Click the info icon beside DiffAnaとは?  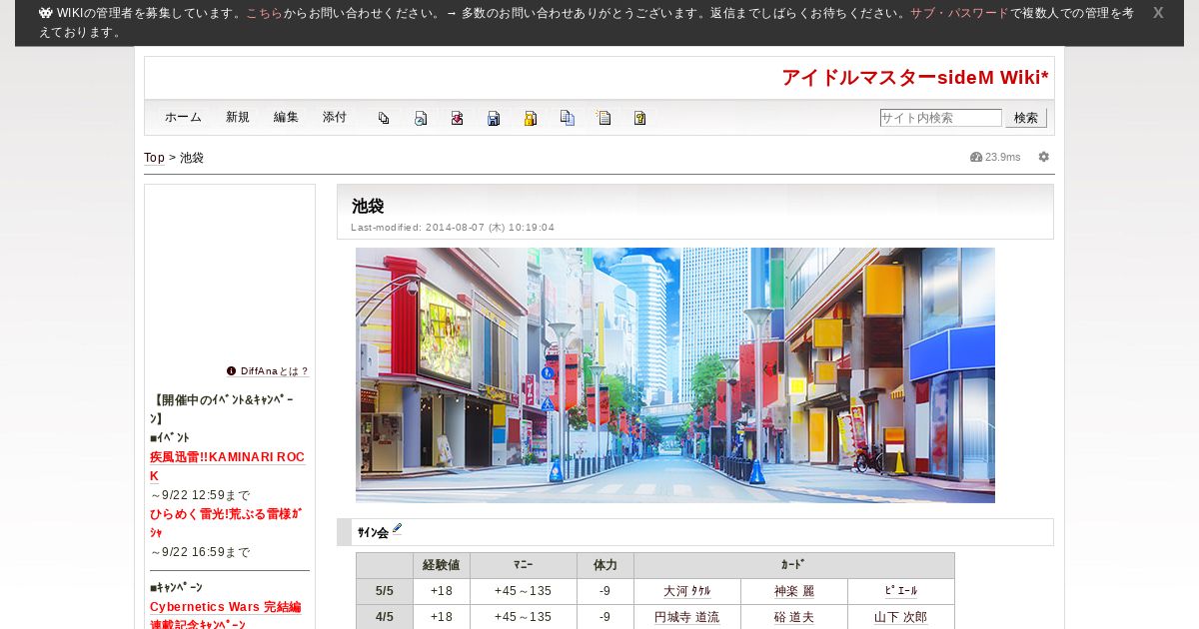click(232, 370)
